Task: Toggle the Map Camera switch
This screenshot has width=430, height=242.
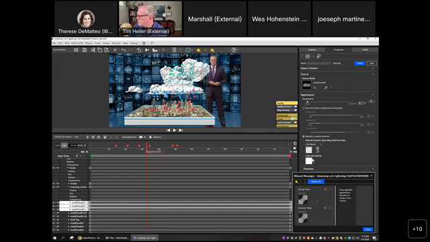Action: tap(295, 110)
